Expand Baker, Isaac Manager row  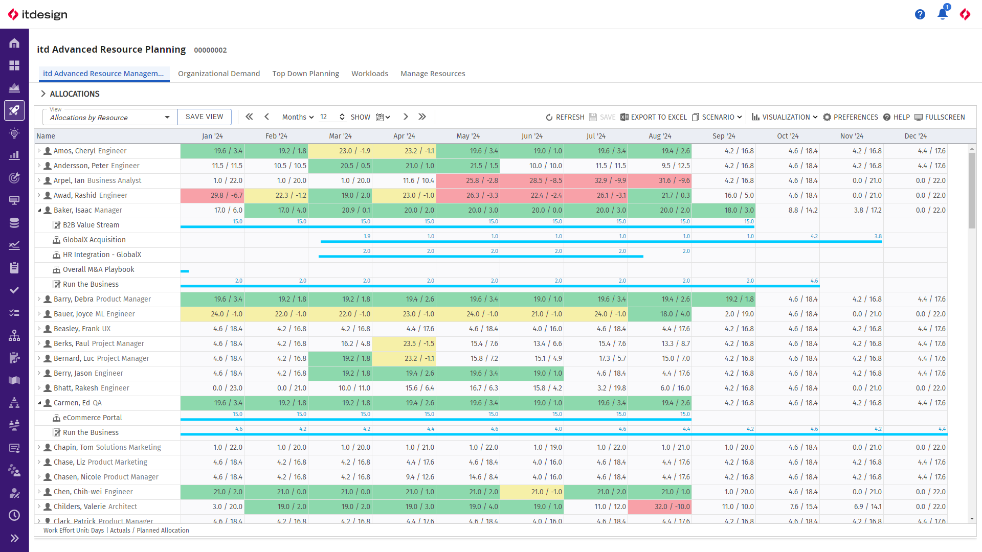coord(39,210)
